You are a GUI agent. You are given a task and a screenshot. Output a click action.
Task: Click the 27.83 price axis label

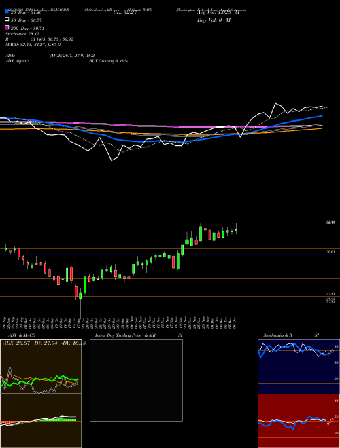331,293
